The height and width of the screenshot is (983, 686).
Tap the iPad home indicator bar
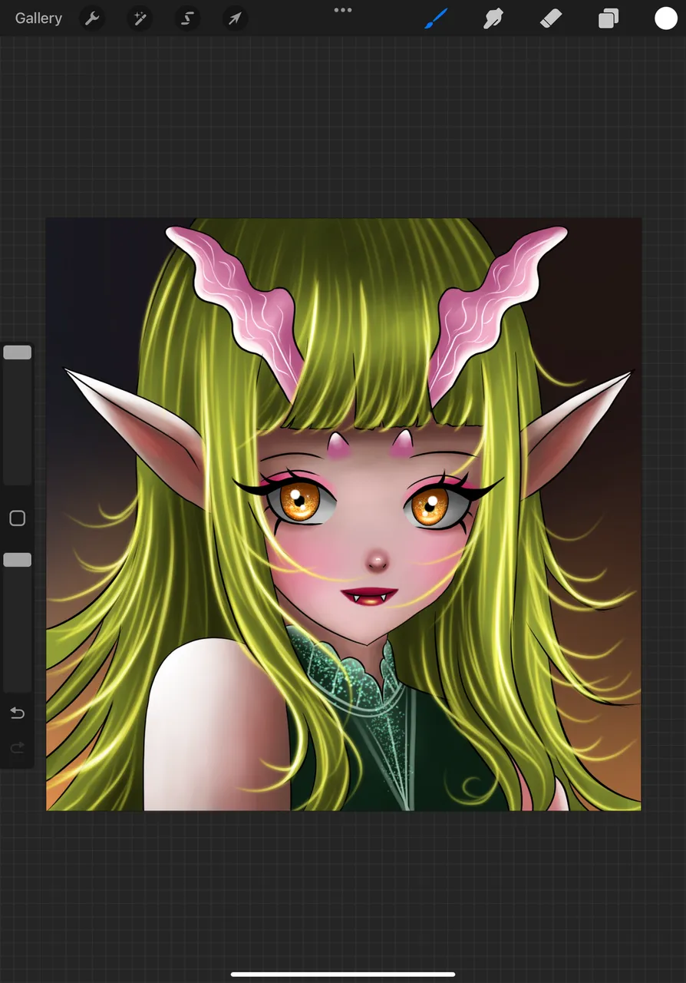[343, 975]
